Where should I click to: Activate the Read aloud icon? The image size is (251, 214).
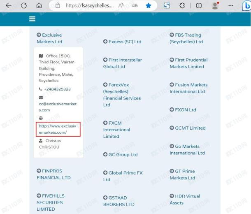pyautogui.click(x=121, y=5)
